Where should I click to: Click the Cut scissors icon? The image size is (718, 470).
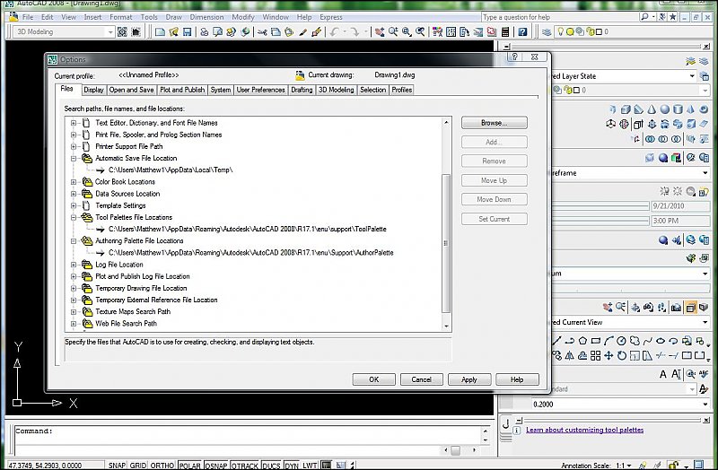[x=262, y=32]
